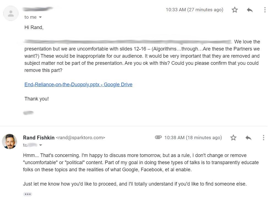Viewport: 269px width, 199px height.
Task: Click the Rand Fishkin sender name
Action: [38, 138]
